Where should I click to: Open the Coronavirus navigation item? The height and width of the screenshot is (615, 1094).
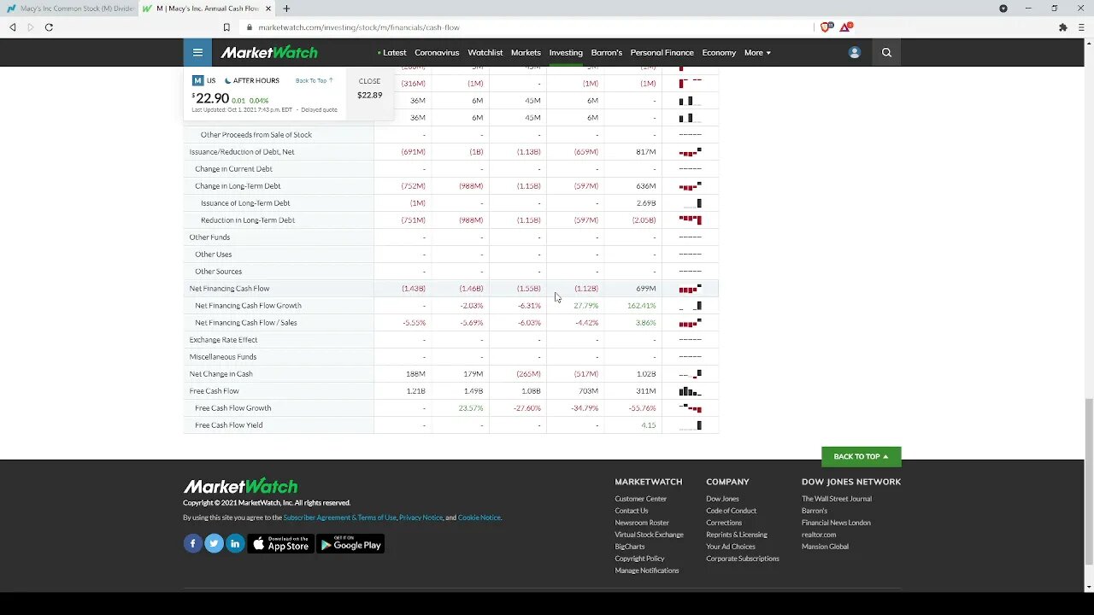pos(437,52)
